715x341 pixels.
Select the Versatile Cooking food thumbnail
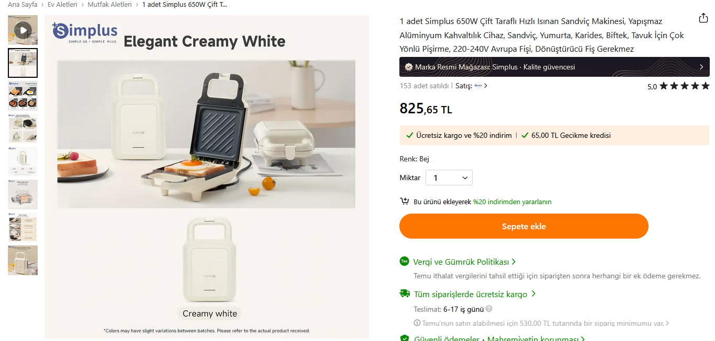coord(23,96)
